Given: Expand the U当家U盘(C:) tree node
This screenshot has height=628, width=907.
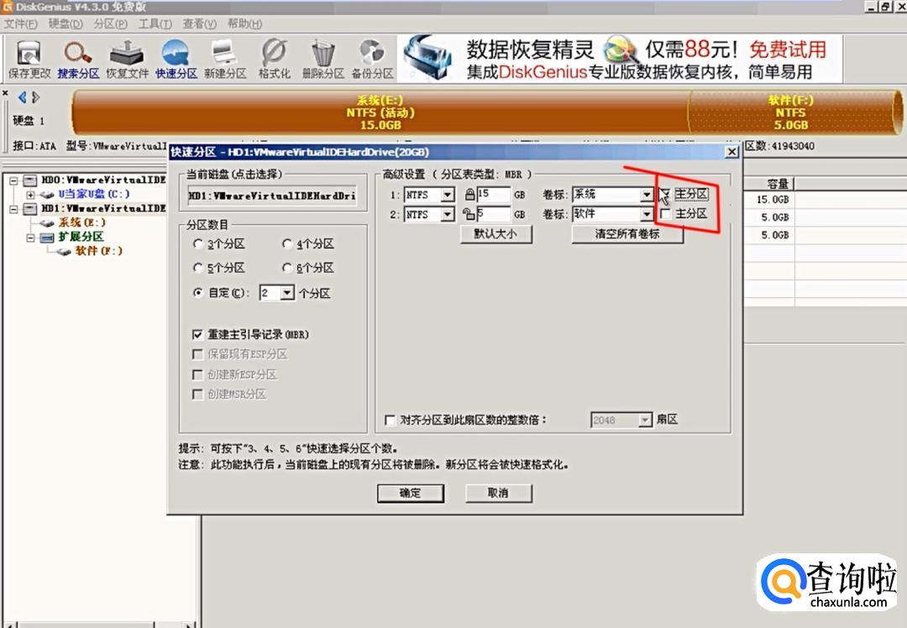Looking at the screenshot, I should click(31, 195).
